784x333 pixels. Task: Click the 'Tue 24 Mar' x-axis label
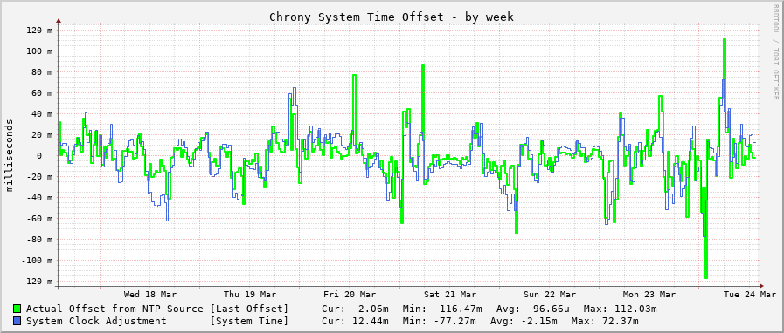point(750,294)
